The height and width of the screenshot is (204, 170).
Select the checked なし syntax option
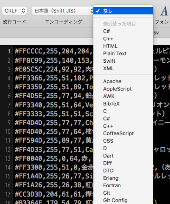click(x=123, y=11)
